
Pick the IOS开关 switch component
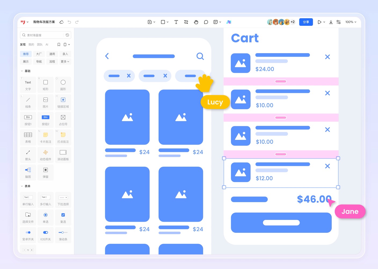click(x=46, y=235)
